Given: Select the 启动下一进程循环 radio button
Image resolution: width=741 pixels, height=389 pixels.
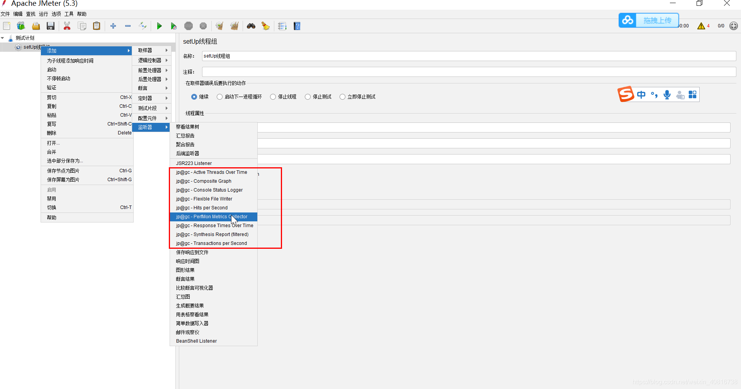Looking at the screenshot, I should tap(219, 97).
